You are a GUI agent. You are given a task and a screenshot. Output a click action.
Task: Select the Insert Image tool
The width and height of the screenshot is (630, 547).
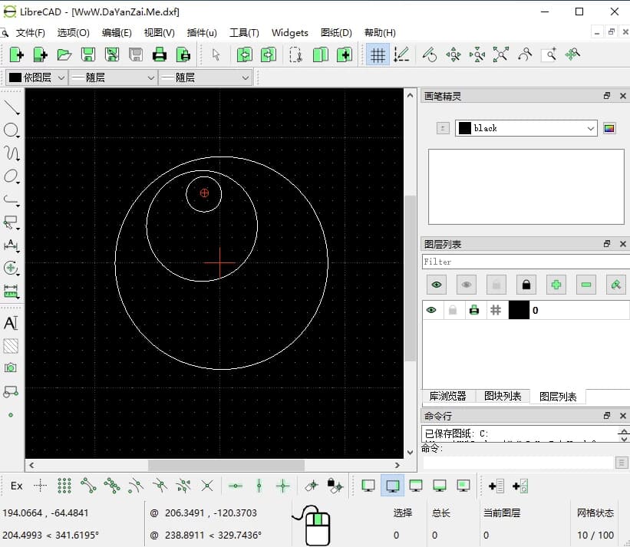(11, 369)
